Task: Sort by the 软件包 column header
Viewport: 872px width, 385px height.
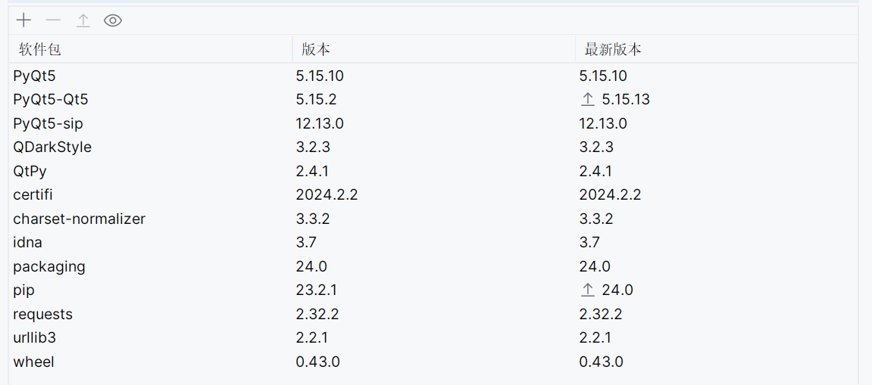Action: (40, 50)
